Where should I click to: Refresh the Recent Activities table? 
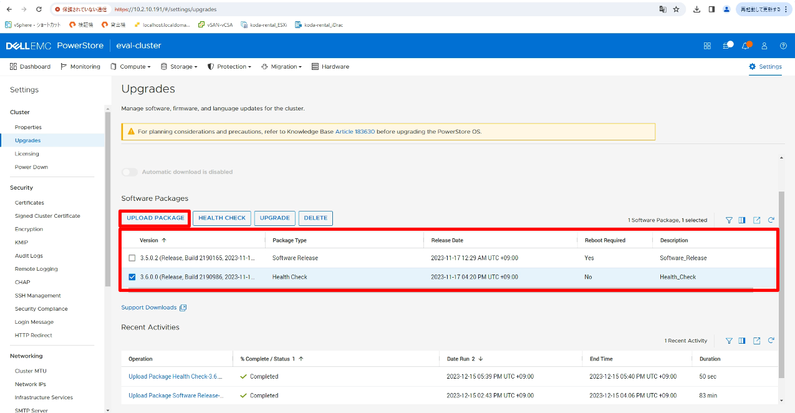tap(771, 341)
